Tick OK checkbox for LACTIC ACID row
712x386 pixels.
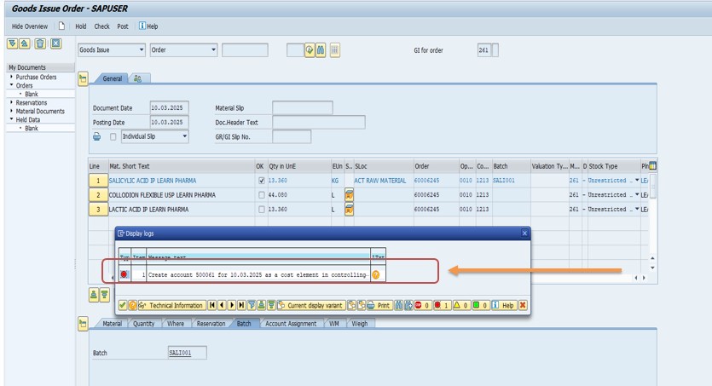click(262, 210)
